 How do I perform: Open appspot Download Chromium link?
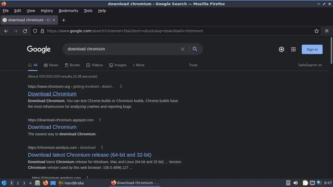[x=52, y=127]
